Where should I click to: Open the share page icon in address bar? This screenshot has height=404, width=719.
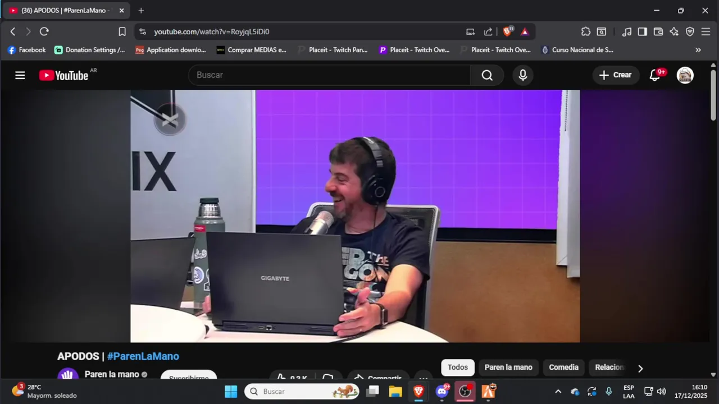[x=488, y=32]
